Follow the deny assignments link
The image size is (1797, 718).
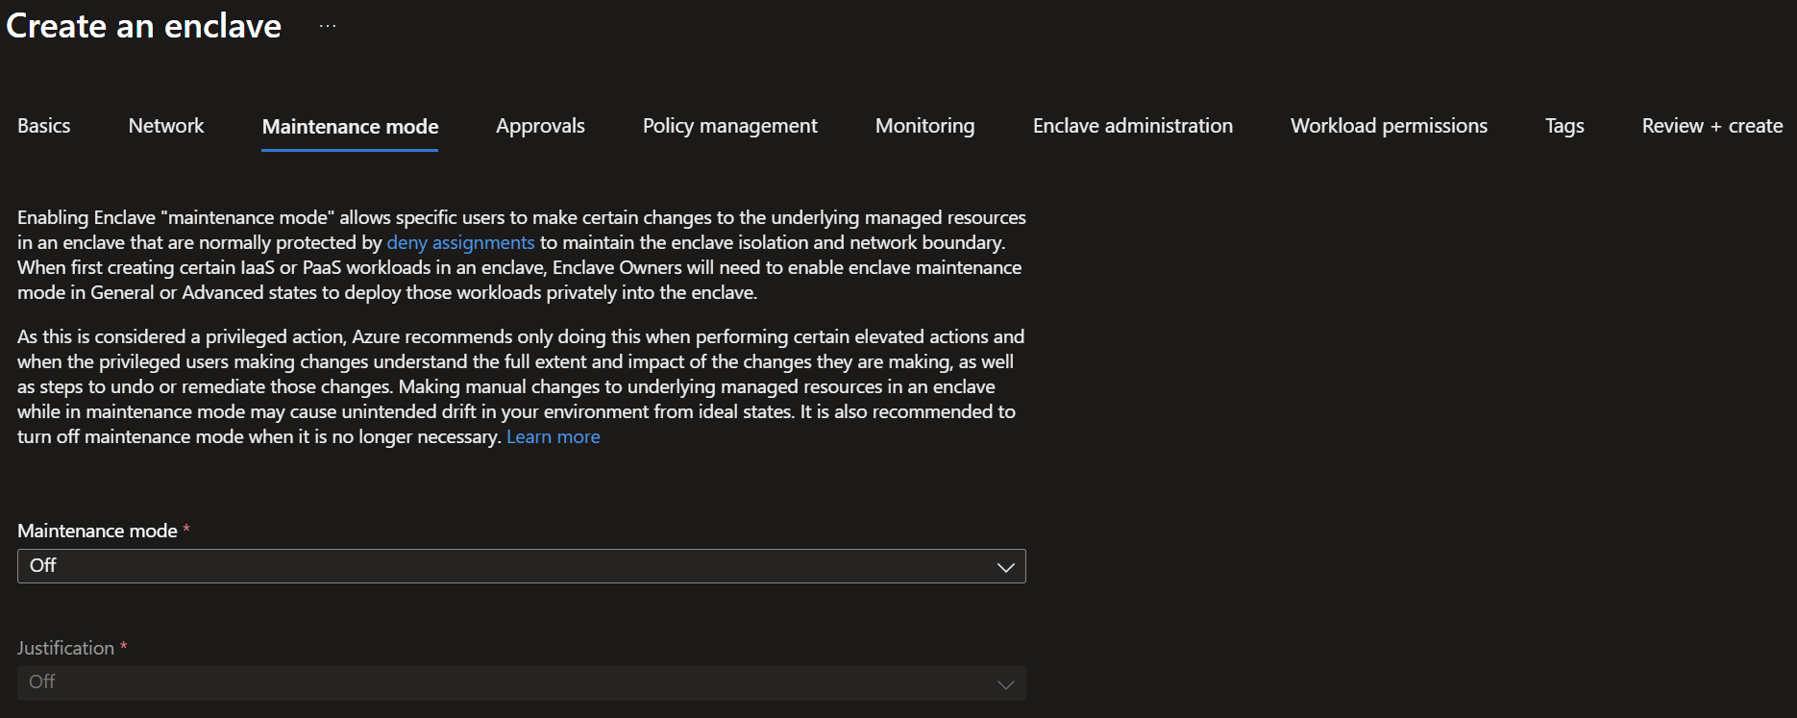(x=460, y=243)
